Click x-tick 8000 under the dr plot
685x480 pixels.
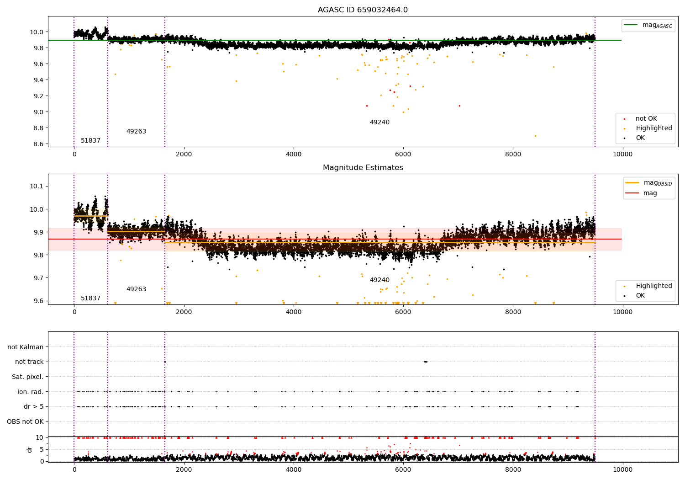(513, 470)
